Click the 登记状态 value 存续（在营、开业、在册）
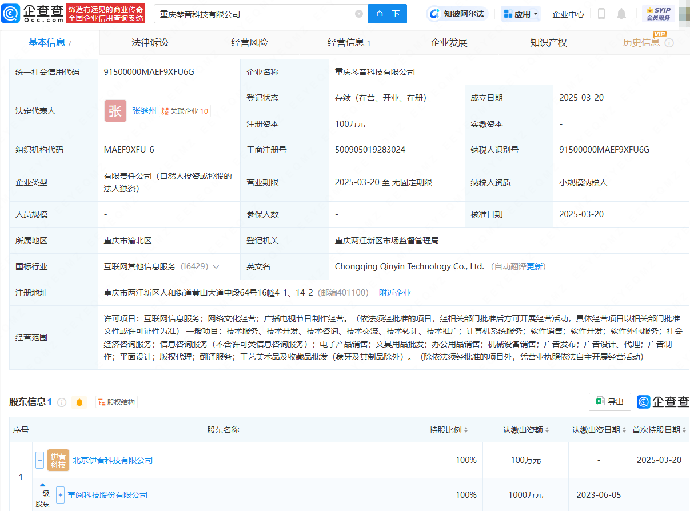Viewport: 690px width, 511px height. (x=381, y=98)
